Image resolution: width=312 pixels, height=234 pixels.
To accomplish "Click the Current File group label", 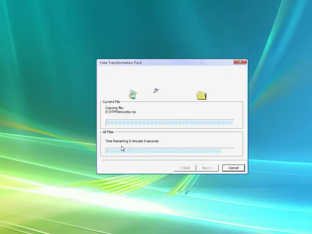I will (111, 102).
